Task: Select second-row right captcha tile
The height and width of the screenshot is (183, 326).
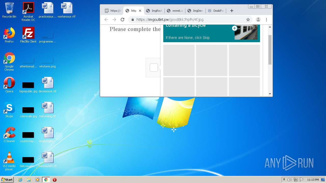Action: 244,87
